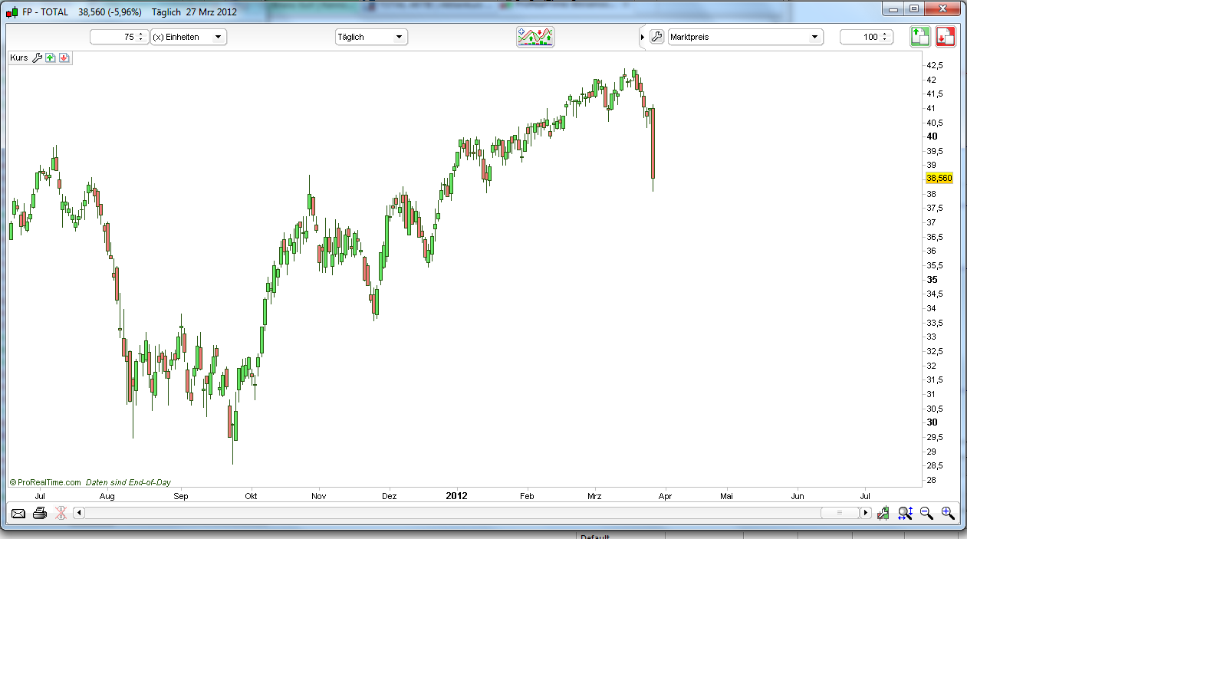Minimize the chart window
The image size is (1227, 690).
click(x=893, y=9)
